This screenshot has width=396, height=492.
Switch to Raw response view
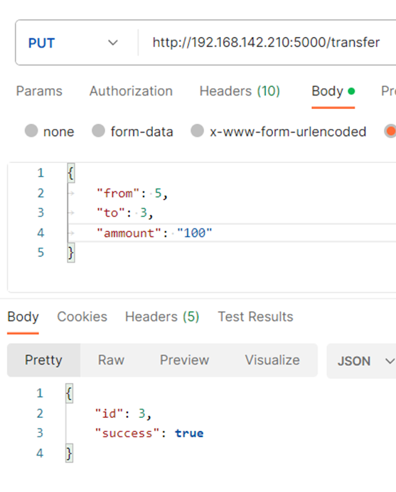[111, 360]
